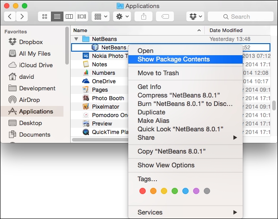278x219 pixels.
Task: Choose Burn “NetBeans 8.0.1” to Disc
Action: point(185,104)
